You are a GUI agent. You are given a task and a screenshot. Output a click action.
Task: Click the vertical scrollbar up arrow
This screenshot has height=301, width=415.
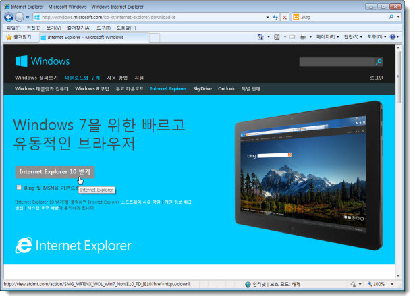[398, 48]
